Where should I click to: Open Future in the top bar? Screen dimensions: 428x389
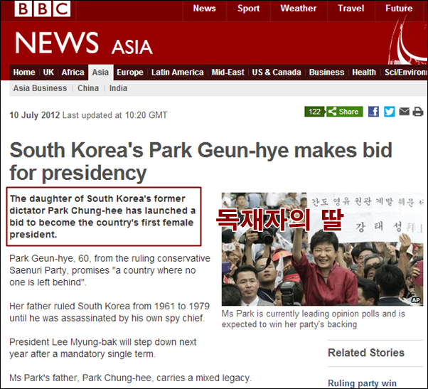(x=399, y=9)
